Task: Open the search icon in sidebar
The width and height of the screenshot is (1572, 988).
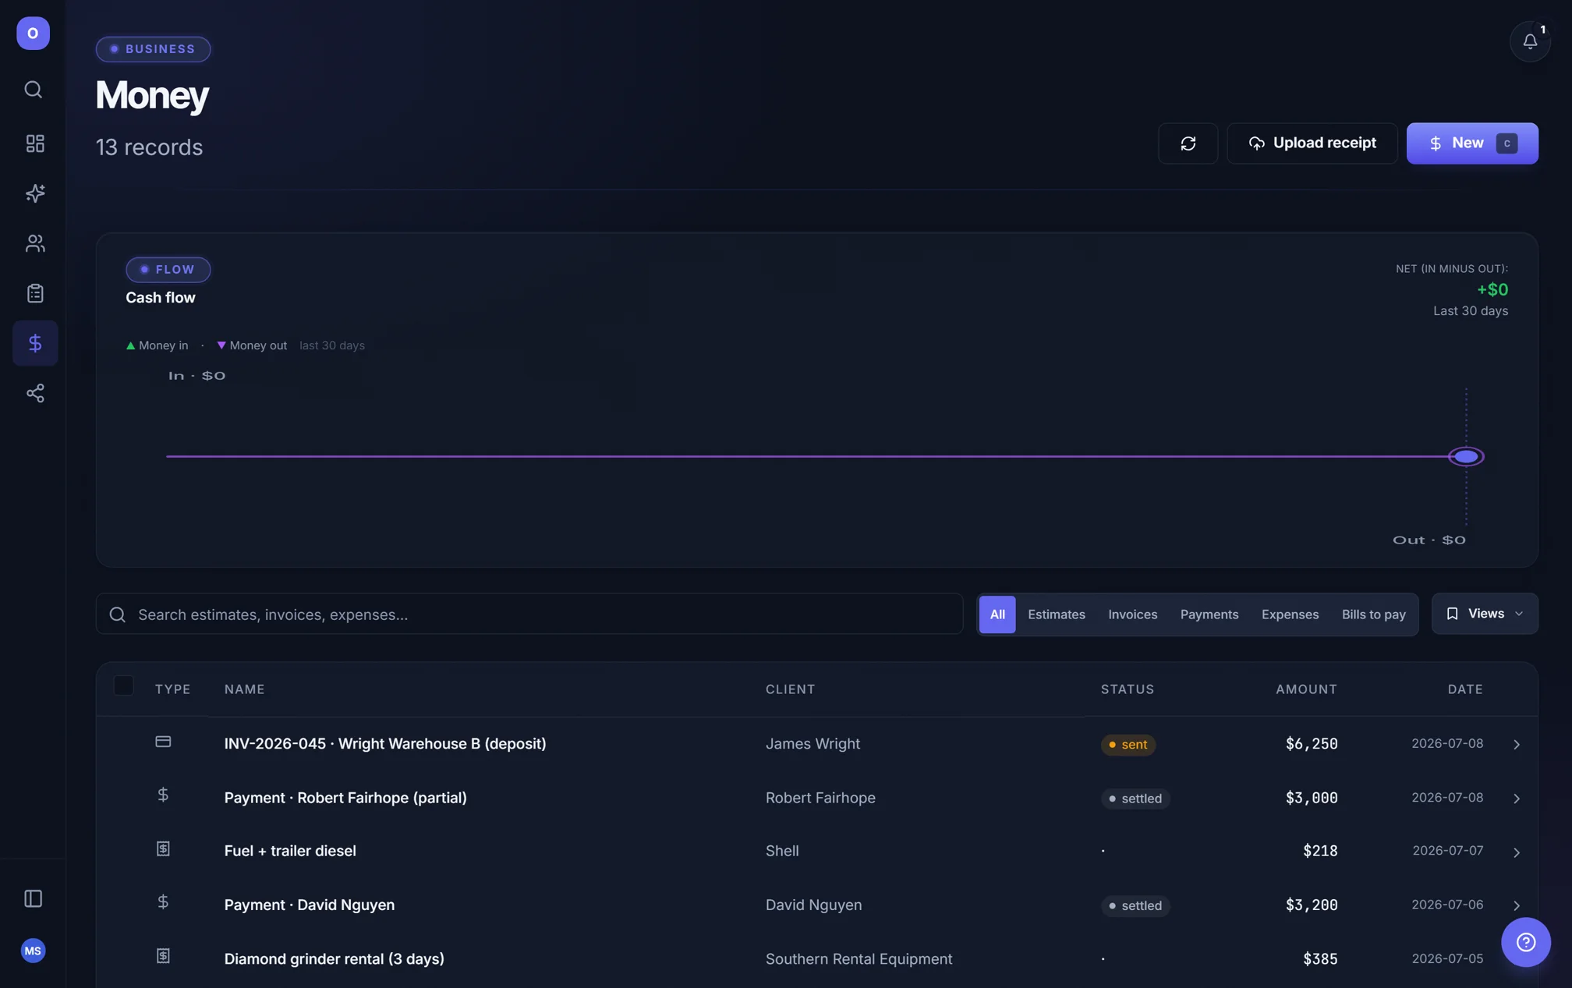Action: [34, 90]
